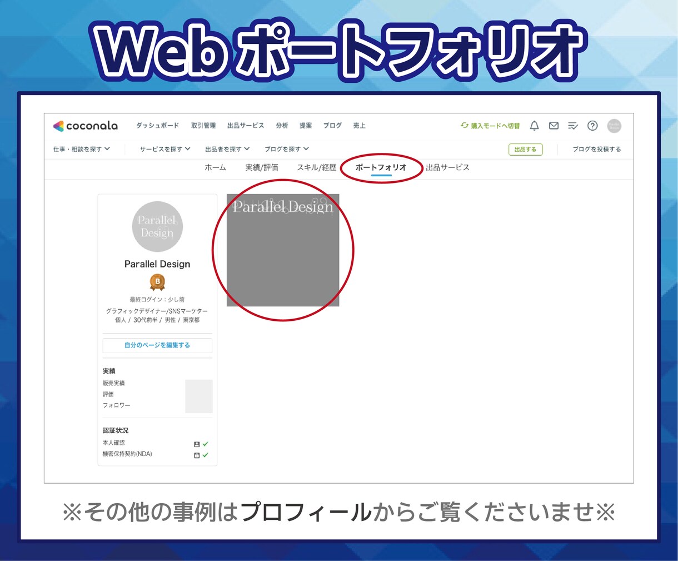Open the to-do checklist icon
The width and height of the screenshot is (678, 561).
pyautogui.click(x=573, y=126)
